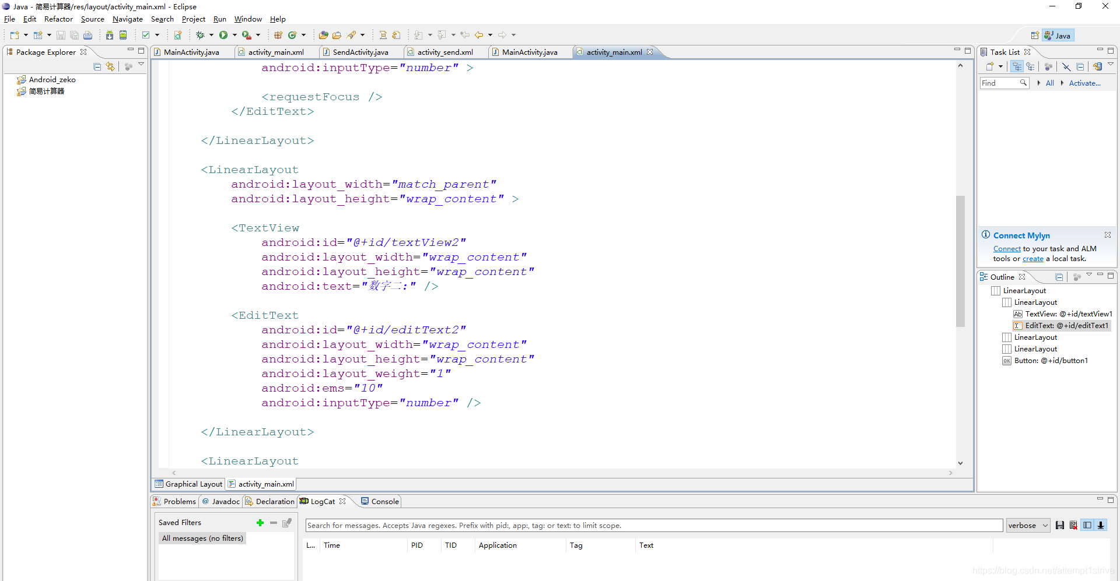Click the Run External Tools icon
This screenshot has width=1120, height=581.
[247, 35]
